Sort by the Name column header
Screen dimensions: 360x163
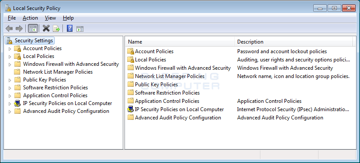tap(180, 42)
